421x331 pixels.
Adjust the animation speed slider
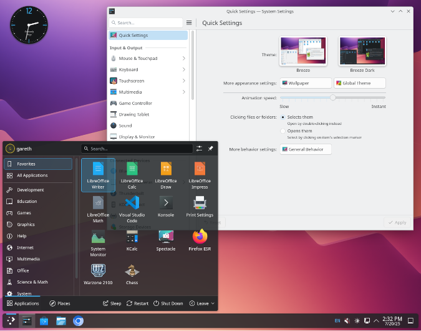[332, 97]
